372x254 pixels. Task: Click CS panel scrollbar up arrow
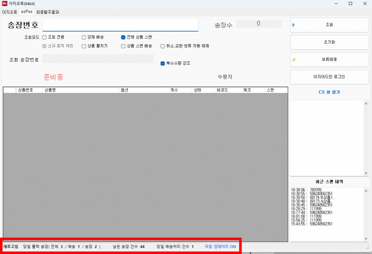(x=366, y=103)
